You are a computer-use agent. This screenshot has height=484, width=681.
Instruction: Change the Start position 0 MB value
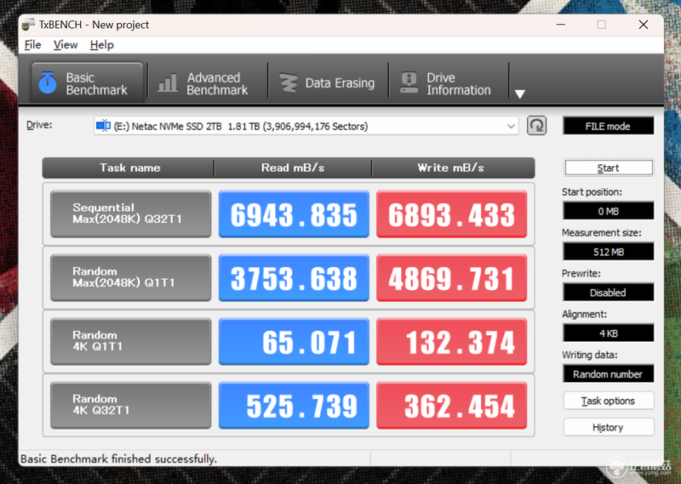(608, 212)
